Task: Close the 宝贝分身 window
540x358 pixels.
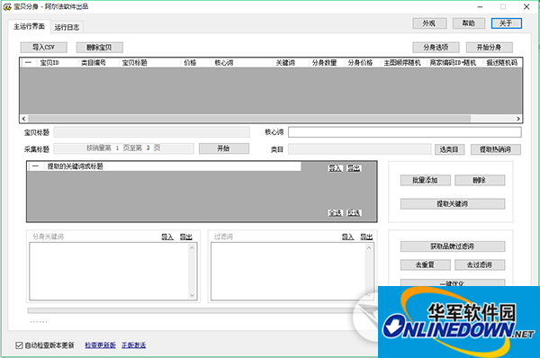Action: tap(526, 6)
